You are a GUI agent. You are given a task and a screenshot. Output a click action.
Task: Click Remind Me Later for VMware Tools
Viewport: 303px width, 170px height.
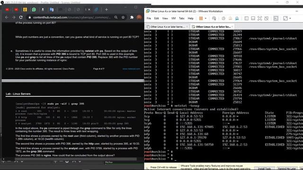(x=287, y=168)
